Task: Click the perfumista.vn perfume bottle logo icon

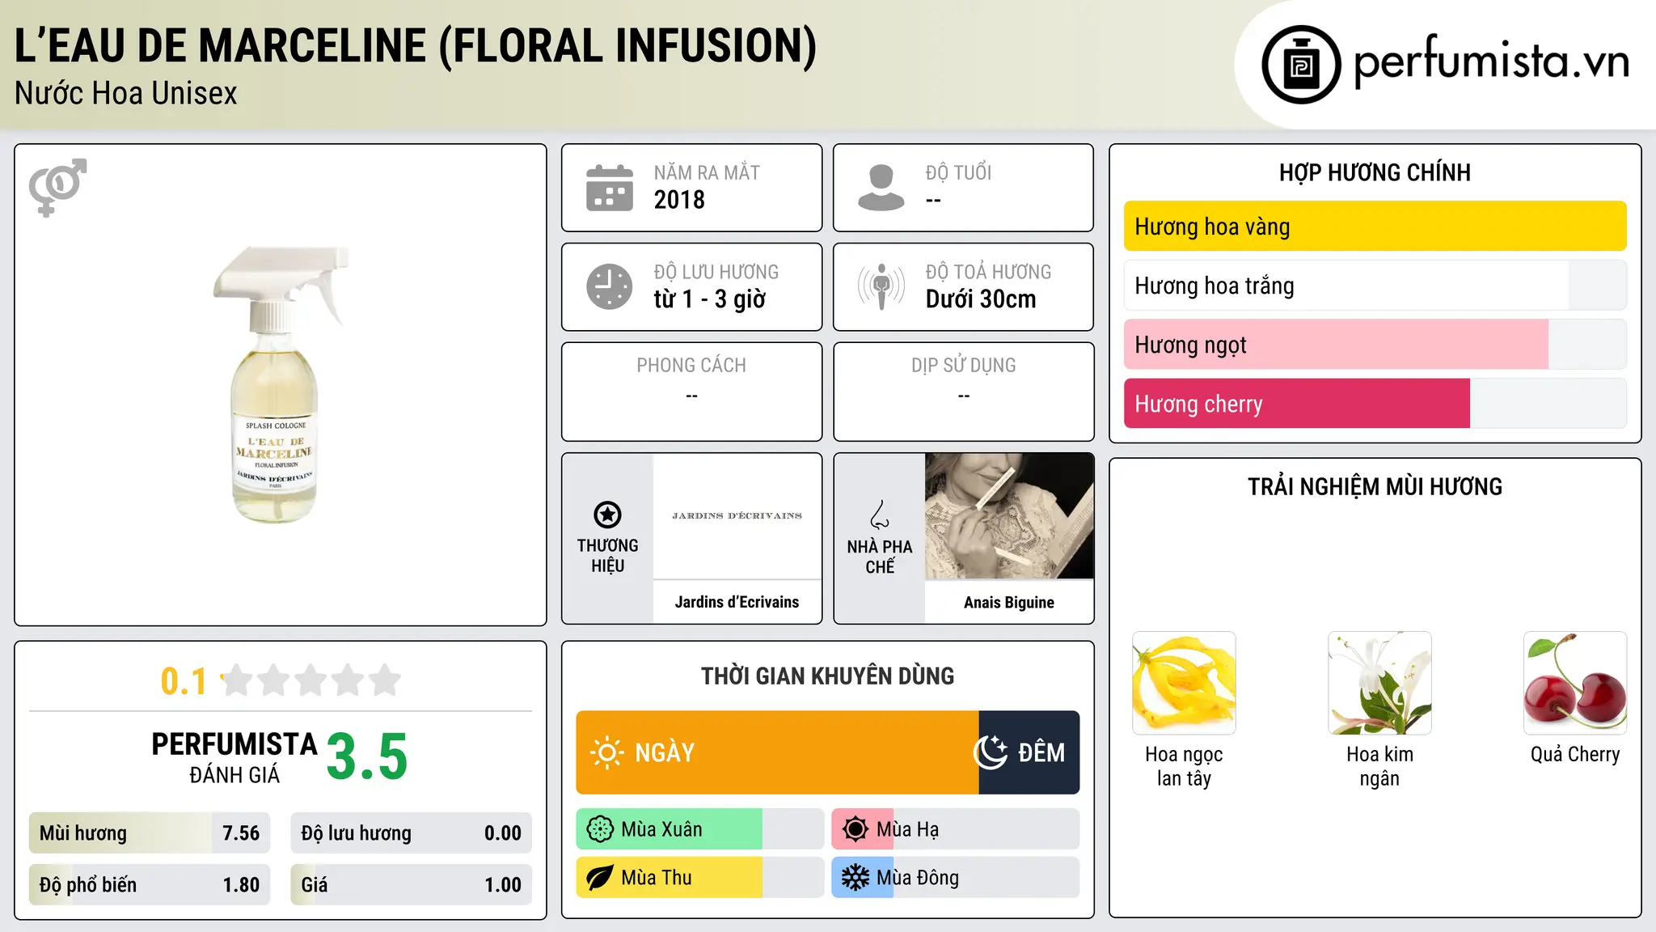Action: [x=1301, y=65]
